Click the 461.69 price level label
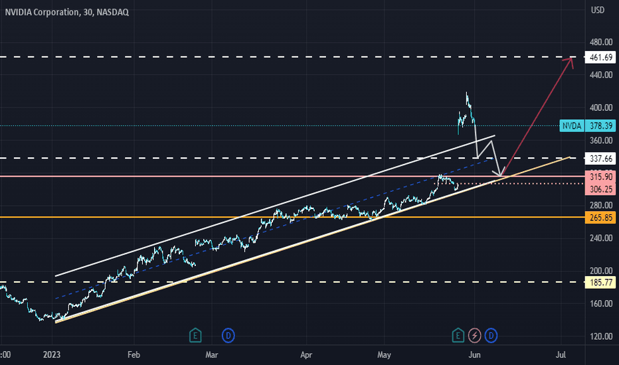The height and width of the screenshot is (365, 619). [x=600, y=57]
